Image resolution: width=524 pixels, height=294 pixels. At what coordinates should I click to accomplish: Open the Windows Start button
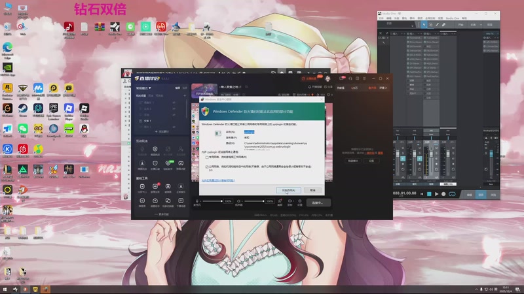point(5,289)
